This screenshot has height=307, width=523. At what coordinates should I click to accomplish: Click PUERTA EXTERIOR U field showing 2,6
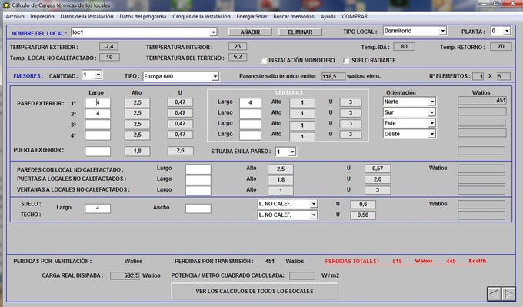coord(180,151)
